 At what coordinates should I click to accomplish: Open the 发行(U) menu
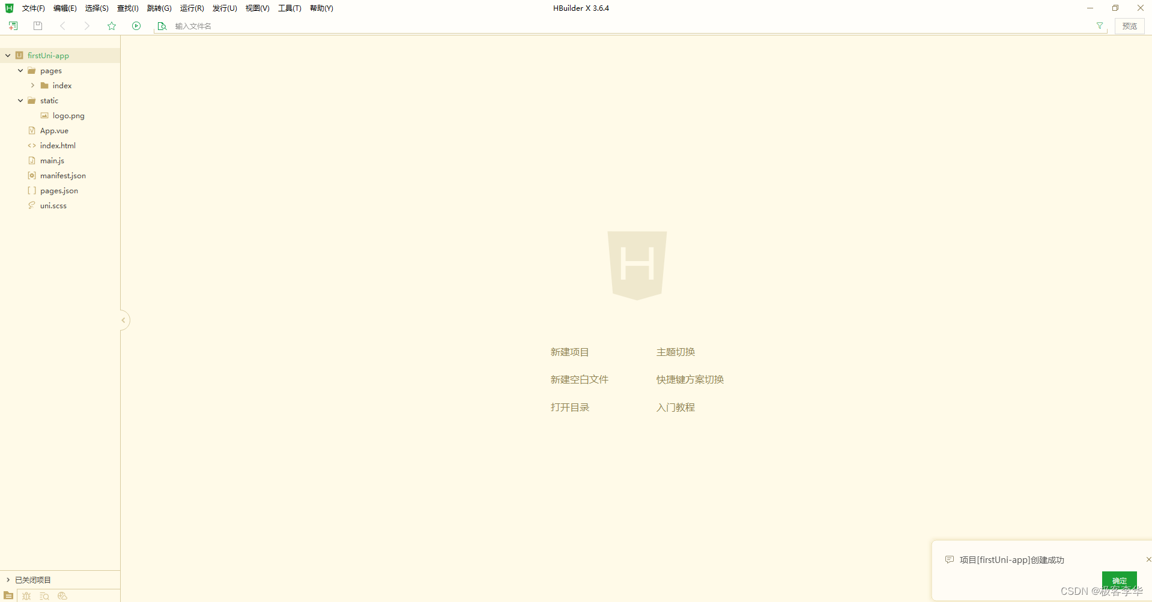click(x=225, y=8)
